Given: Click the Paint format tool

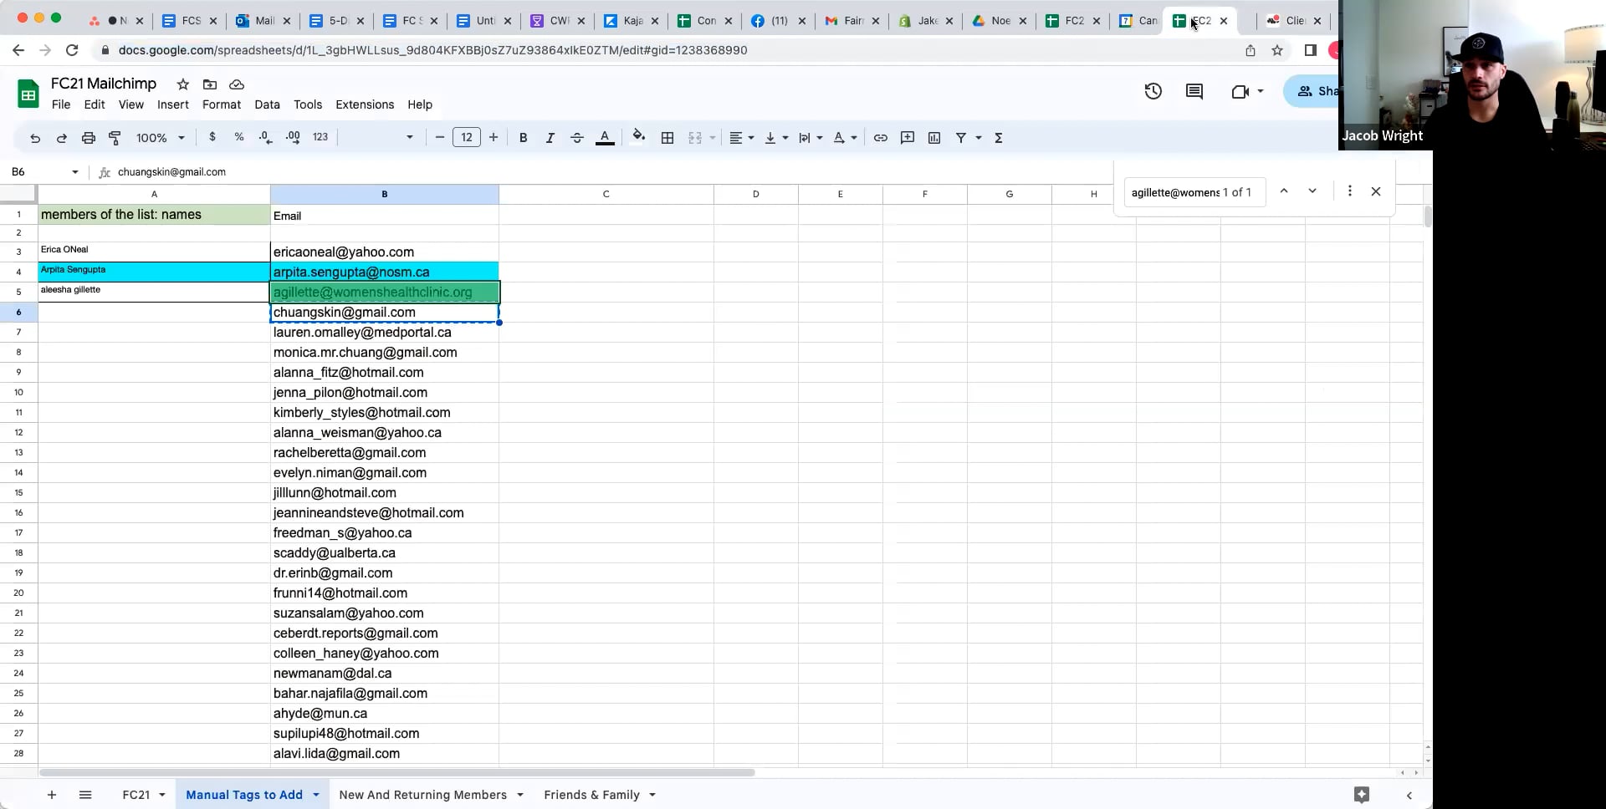Looking at the screenshot, I should click(x=115, y=137).
